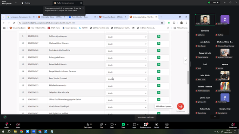Image resolution: width=239 pixels, height=134 pixels.
Task: Open the Chrome three-dot menu
Action: pyautogui.click(x=186, y=23)
